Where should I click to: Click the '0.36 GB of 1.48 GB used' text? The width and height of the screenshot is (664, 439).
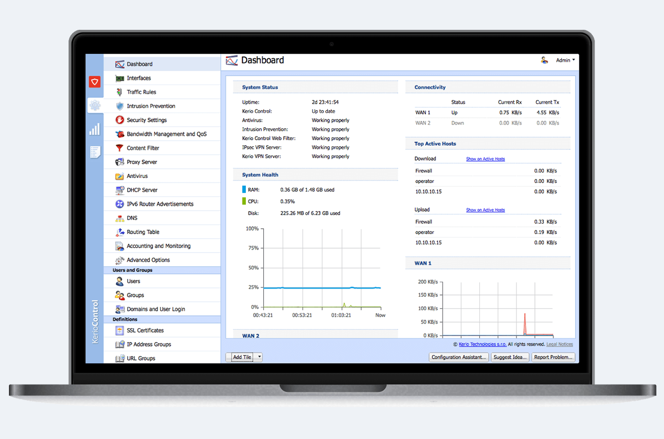(x=307, y=189)
